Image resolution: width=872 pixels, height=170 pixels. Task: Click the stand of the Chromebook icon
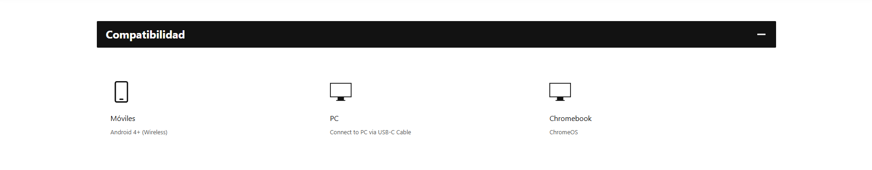coord(560,99)
